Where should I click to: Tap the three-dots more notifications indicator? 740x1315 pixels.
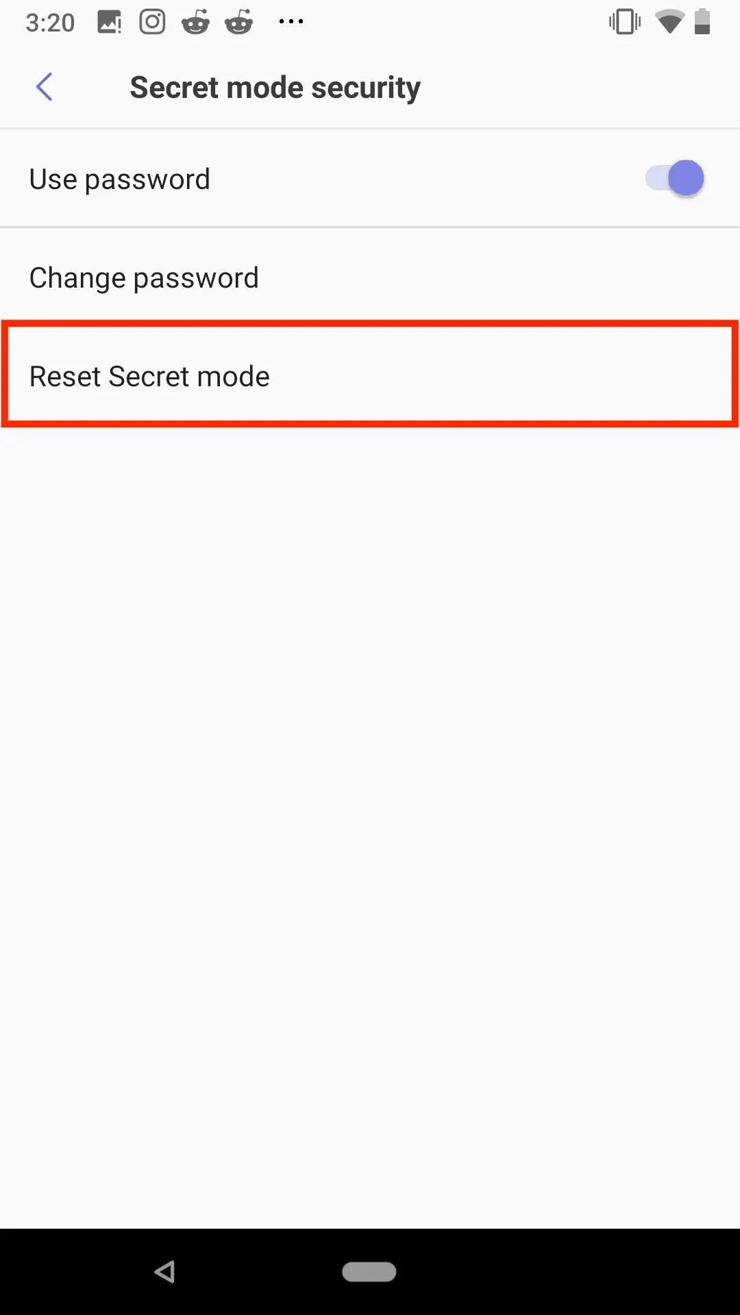point(291,22)
